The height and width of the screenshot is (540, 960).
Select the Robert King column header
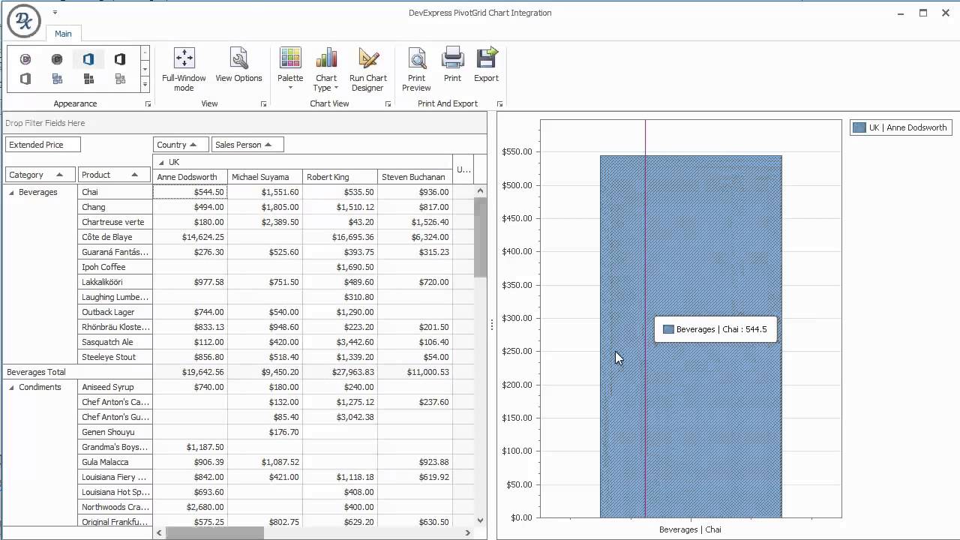tap(340, 177)
